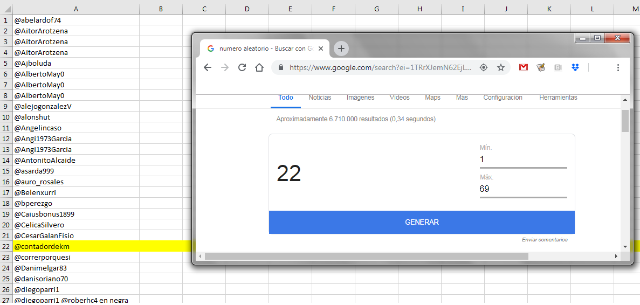Viewport: 640px width, 305px height.
Task: Open the Configuración menu
Action: pos(503,98)
